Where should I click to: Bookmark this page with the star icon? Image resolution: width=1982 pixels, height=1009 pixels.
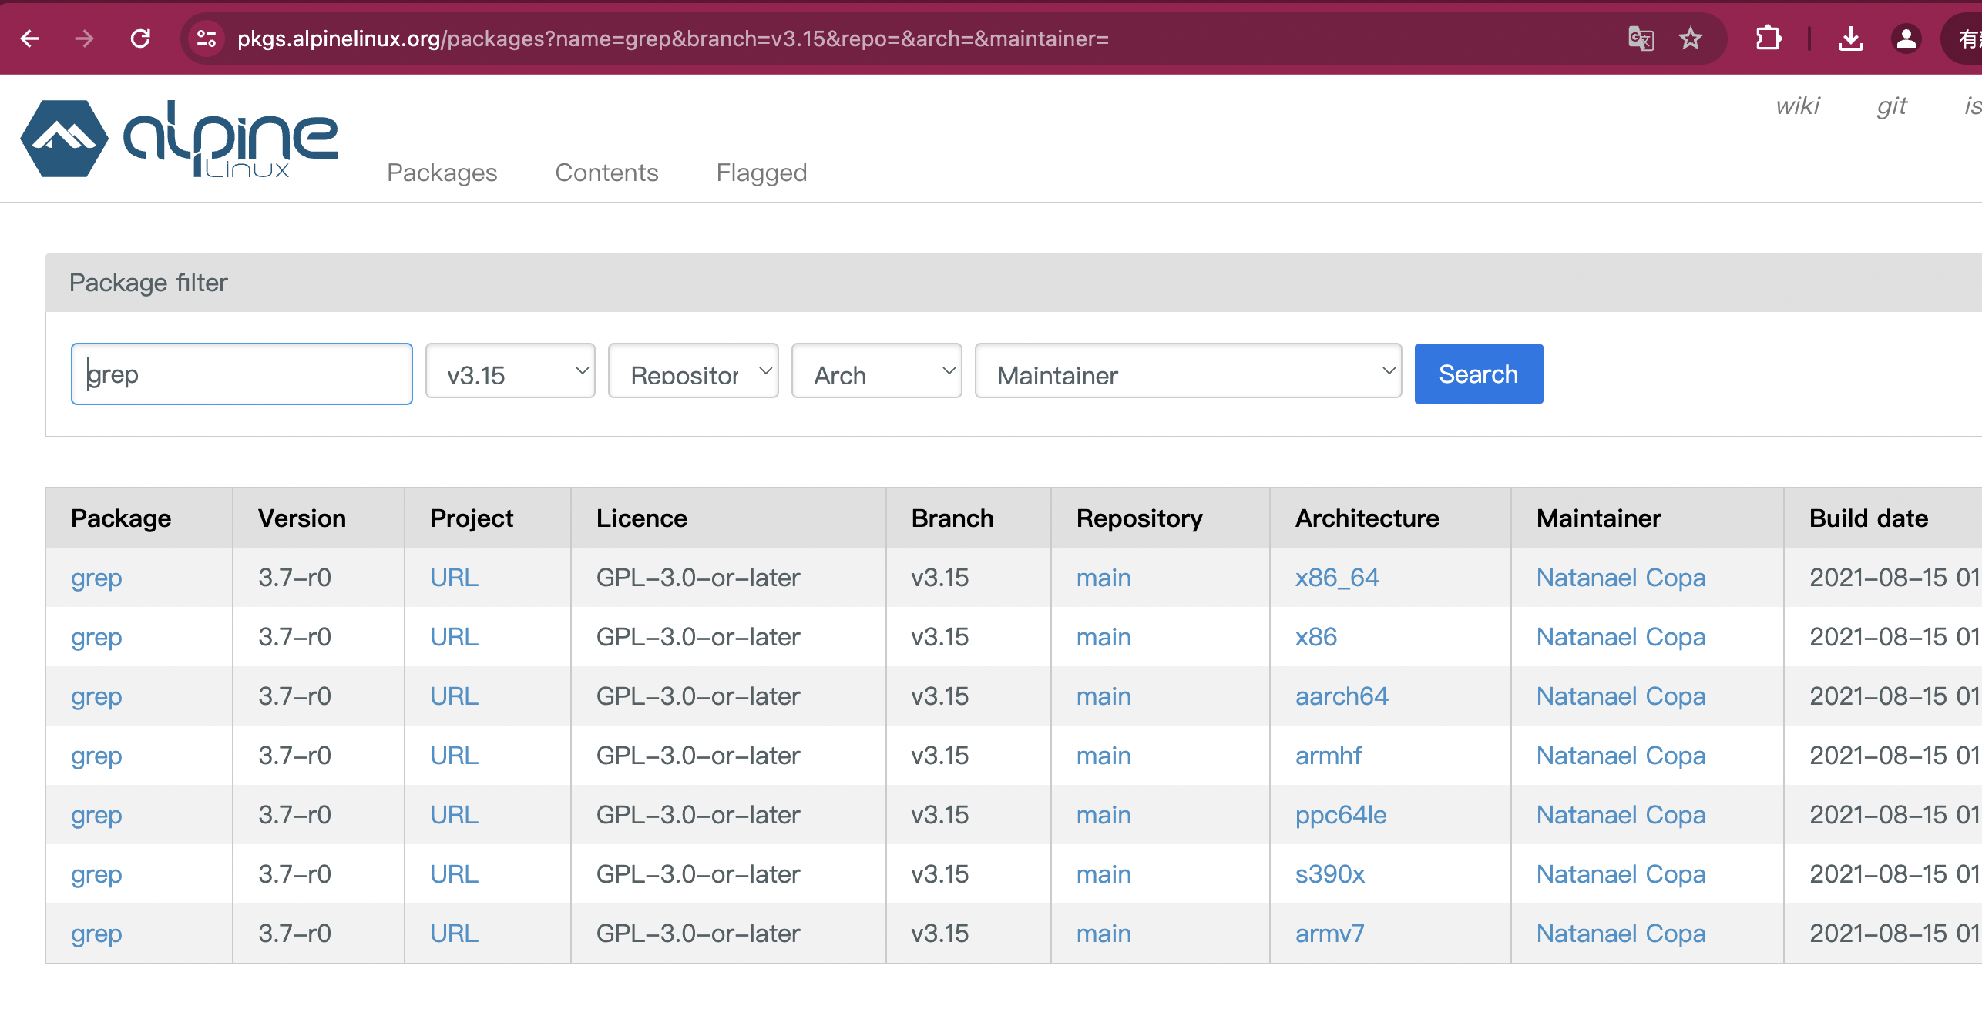tap(1691, 38)
